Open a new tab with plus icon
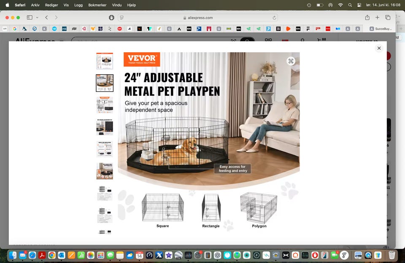 click(377, 18)
